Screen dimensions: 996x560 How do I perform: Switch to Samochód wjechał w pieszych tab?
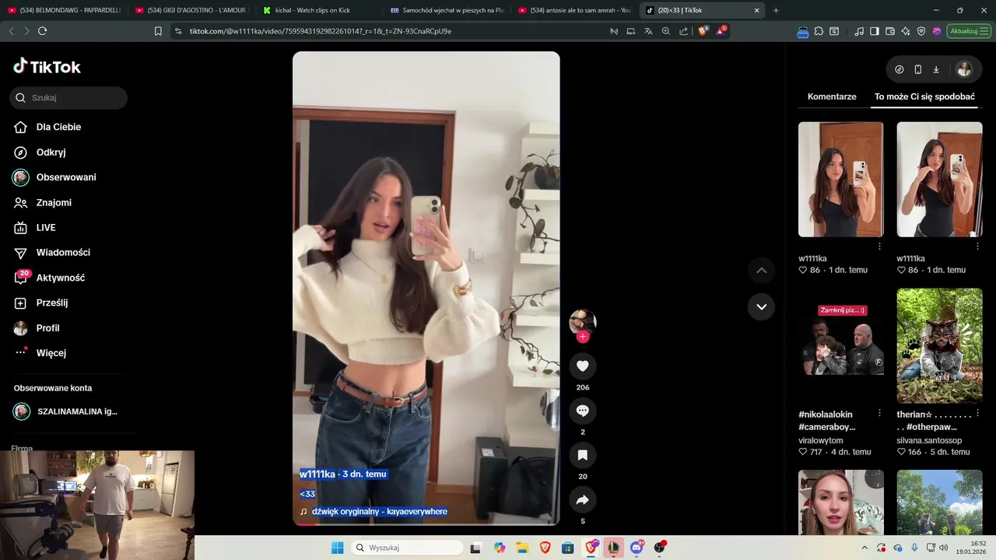pos(447,10)
